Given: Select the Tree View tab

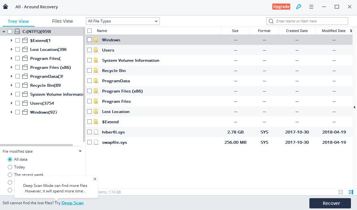Looking at the screenshot, I should pos(18,21).
